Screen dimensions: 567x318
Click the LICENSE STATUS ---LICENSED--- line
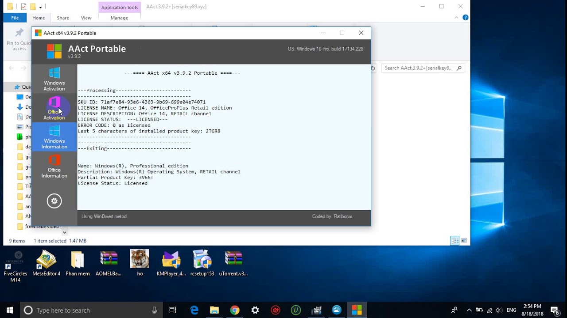123,119
